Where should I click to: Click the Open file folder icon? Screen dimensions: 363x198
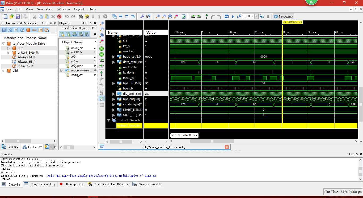click(12, 16)
